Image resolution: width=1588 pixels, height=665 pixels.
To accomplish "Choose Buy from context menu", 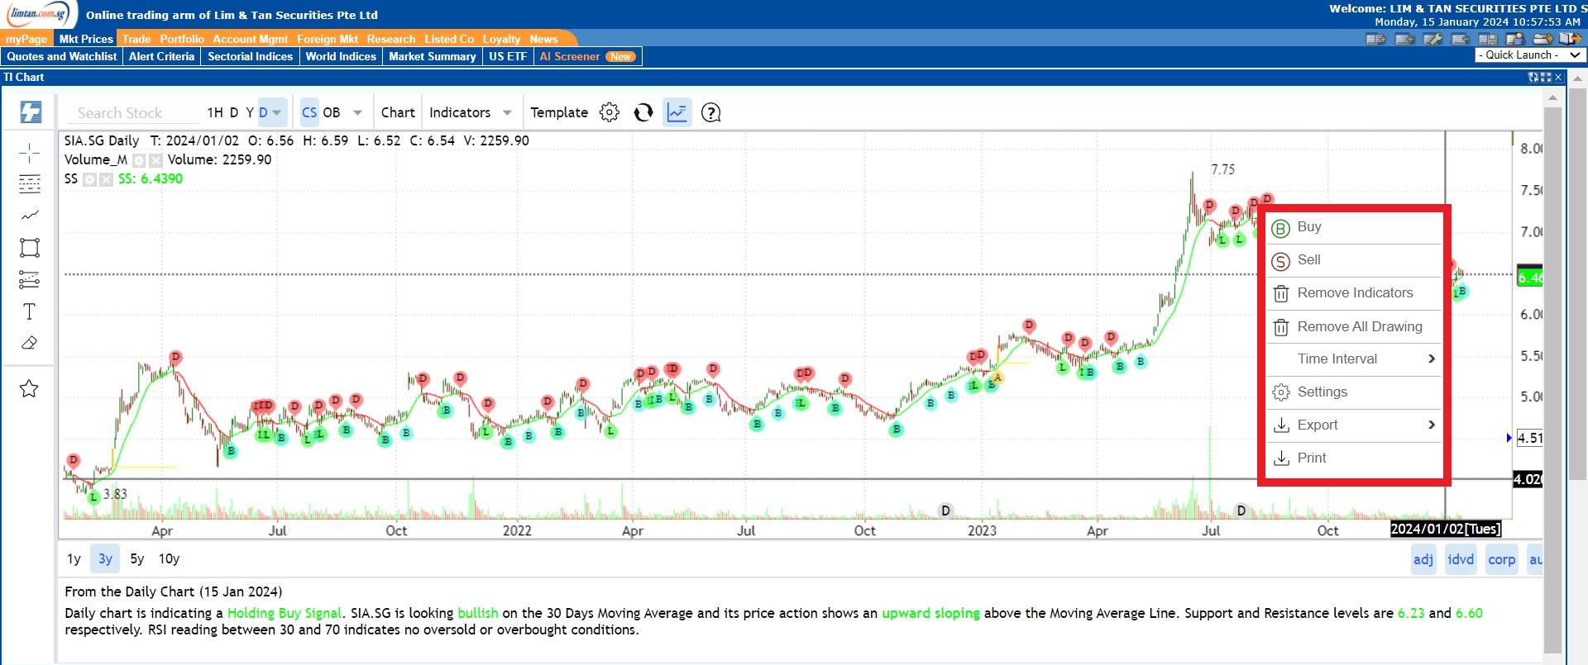I will click(x=1354, y=227).
